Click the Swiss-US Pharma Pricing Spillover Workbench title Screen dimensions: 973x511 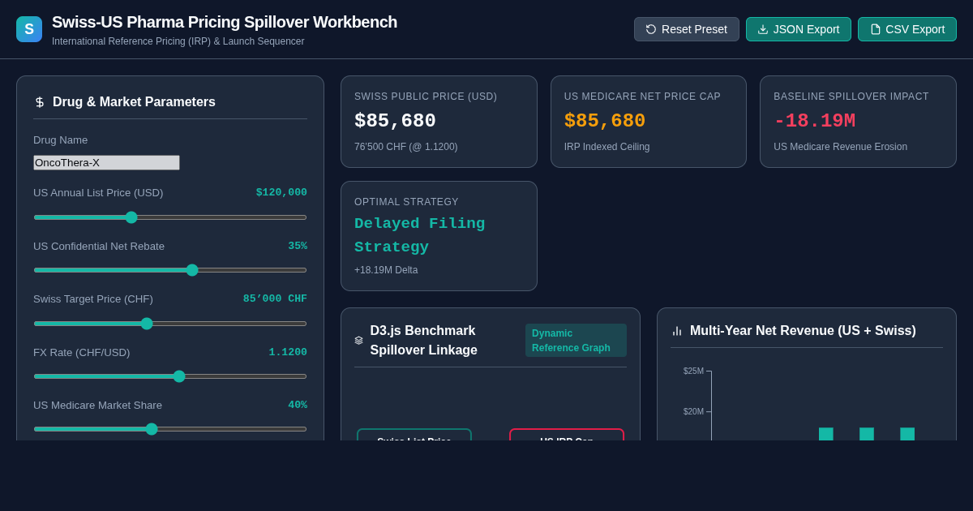click(x=225, y=22)
